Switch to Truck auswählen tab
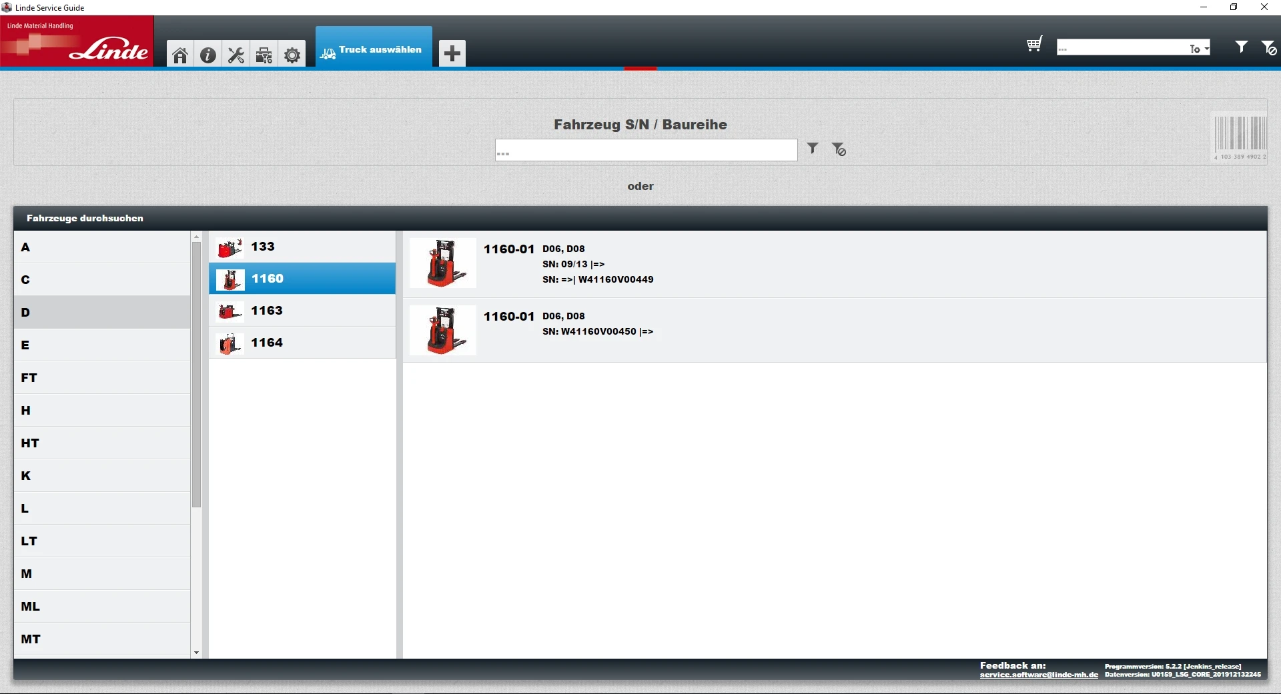The width and height of the screenshot is (1281, 694). pos(374,47)
